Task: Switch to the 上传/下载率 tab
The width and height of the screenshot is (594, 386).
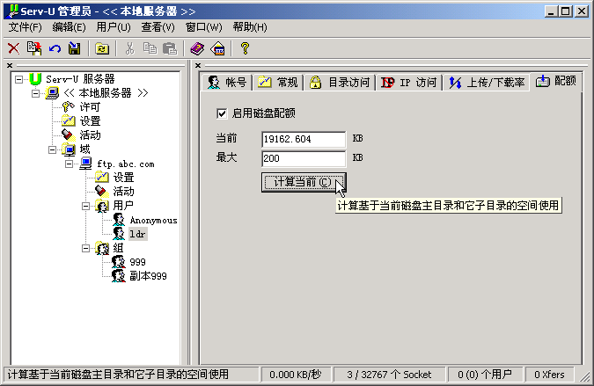Action: click(x=487, y=82)
